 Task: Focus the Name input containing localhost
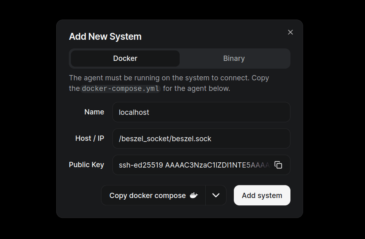click(201, 112)
